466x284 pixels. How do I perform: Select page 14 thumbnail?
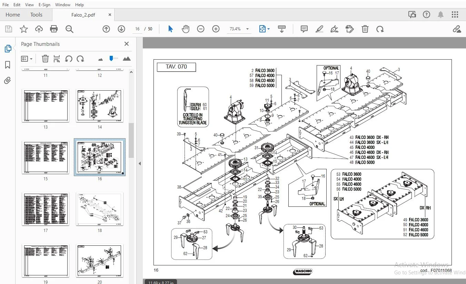100,105
